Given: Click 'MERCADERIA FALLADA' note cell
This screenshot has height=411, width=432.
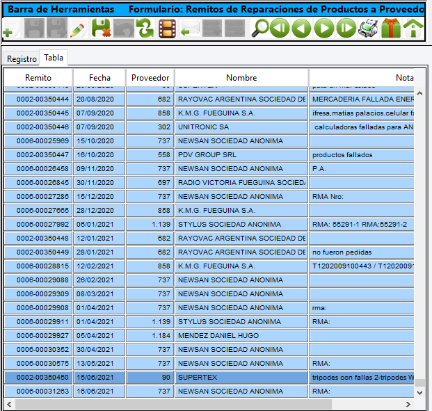Looking at the screenshot, I should click(x=362, y=99).
